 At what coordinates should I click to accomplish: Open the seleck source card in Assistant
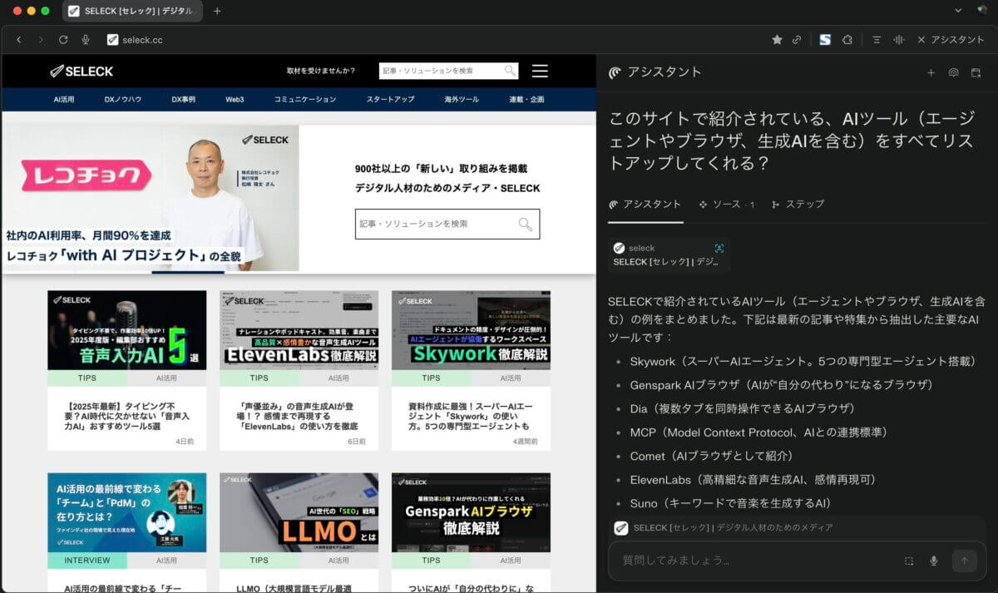[669, 254]
